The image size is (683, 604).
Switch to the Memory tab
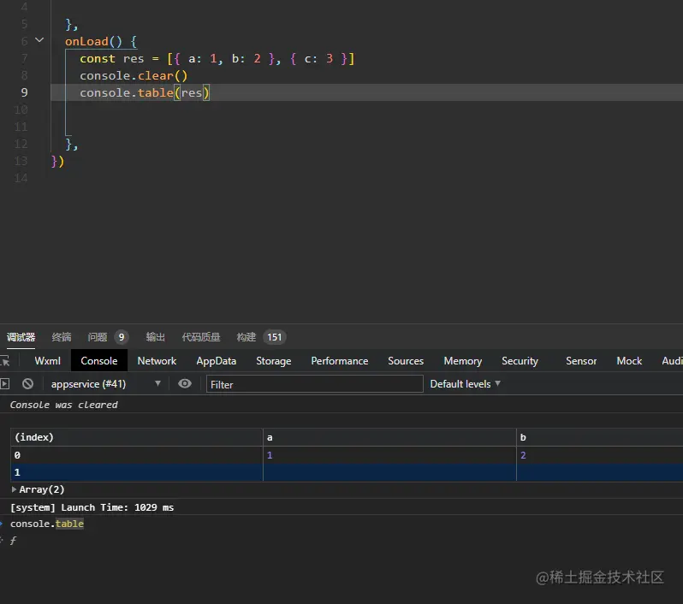462,361
